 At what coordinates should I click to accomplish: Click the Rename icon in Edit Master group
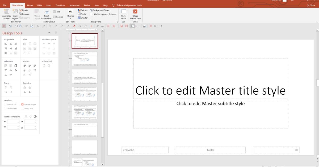point(24,14)
